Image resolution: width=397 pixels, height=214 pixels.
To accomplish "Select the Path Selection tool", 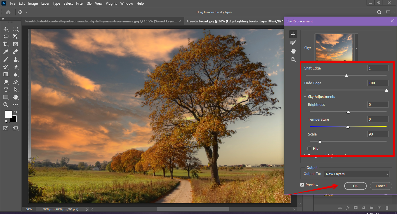I will (15, 90).
